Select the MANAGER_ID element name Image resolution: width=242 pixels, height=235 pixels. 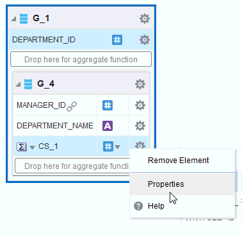click(41, 105)
